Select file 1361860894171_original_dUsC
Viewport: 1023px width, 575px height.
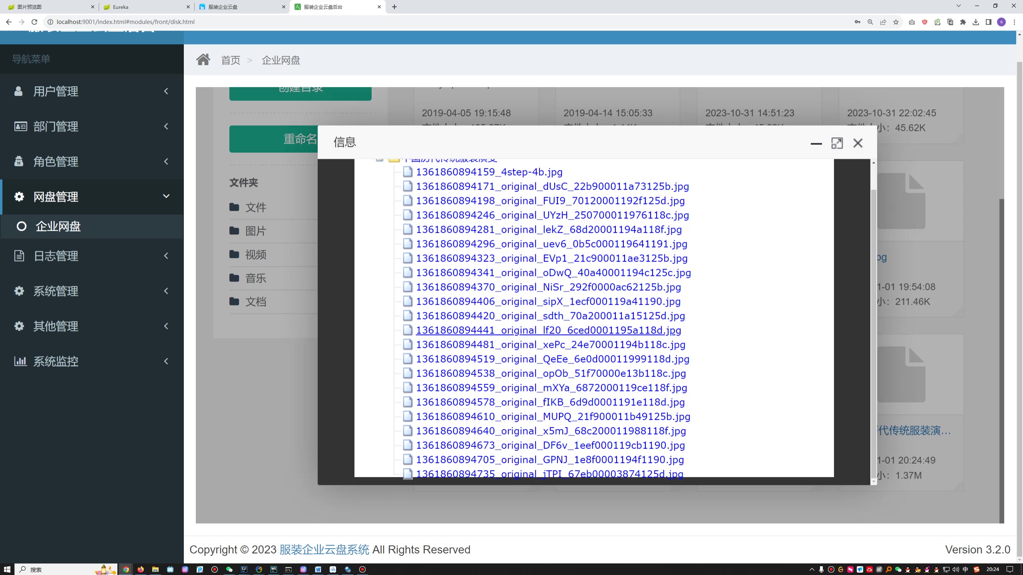552,186
